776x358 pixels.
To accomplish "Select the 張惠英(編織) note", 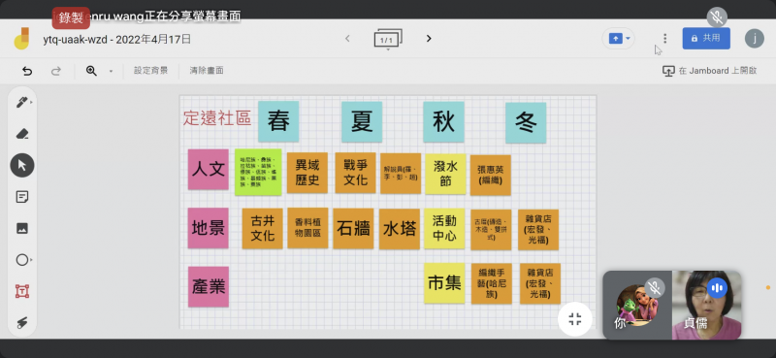I will click(x=491, y=176).
